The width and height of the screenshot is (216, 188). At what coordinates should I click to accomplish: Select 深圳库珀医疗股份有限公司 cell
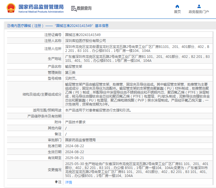pos(85,41)
